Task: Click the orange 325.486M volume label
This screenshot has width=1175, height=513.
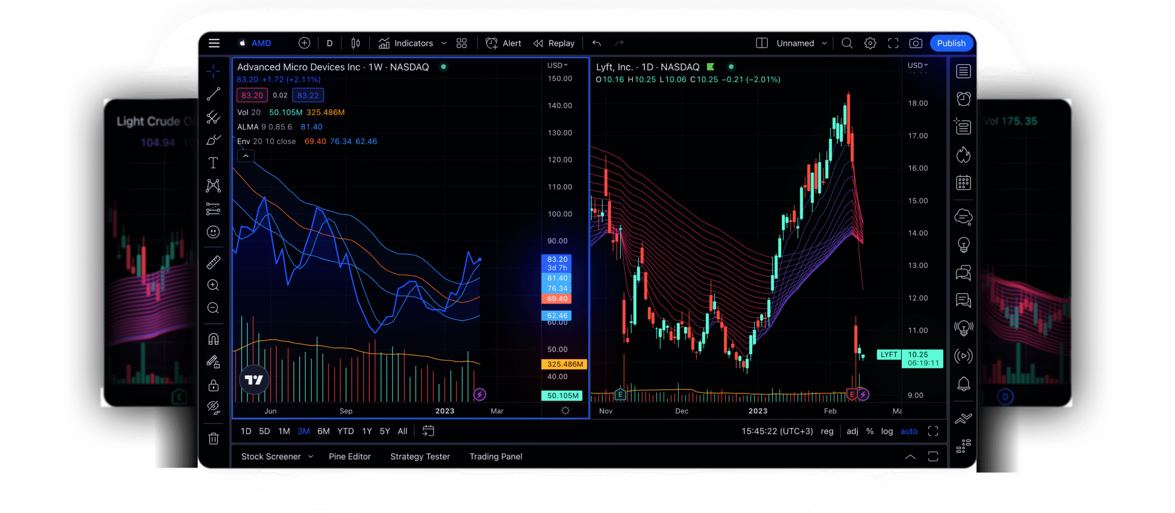Action: pyautogui.click(x=565, y=364)
